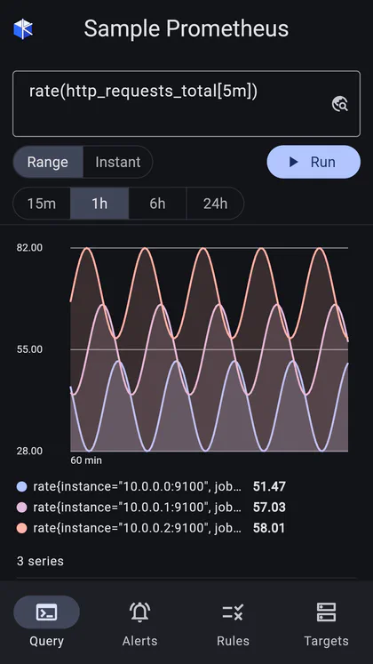Click the 82.00 y-axis label
The height and width of the screenshot is (664, 373).
click(29, 248)
